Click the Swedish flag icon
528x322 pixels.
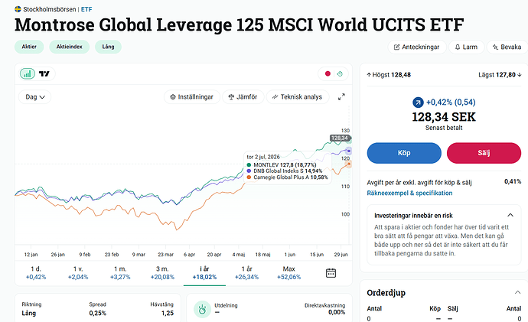(18, 9)
